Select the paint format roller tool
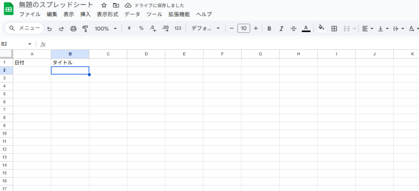Screen dimensions: 419x191 (x=85, y=29)
